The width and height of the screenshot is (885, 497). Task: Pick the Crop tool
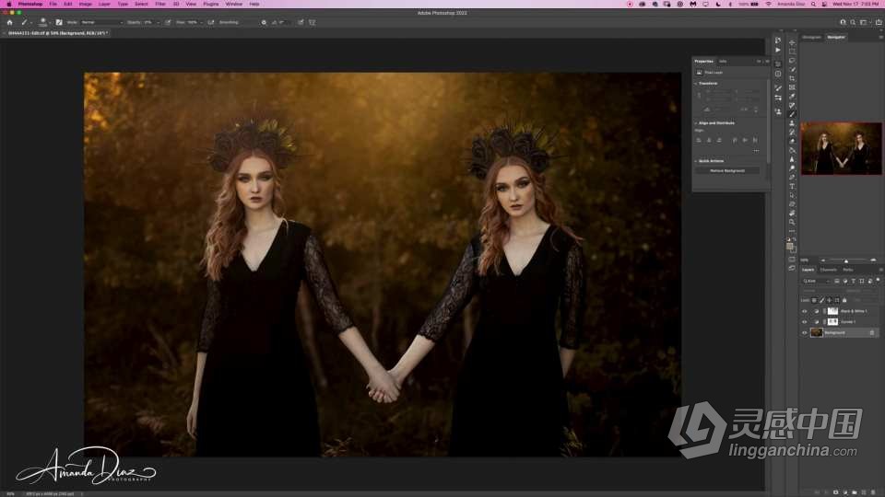[x=792, y=78]
